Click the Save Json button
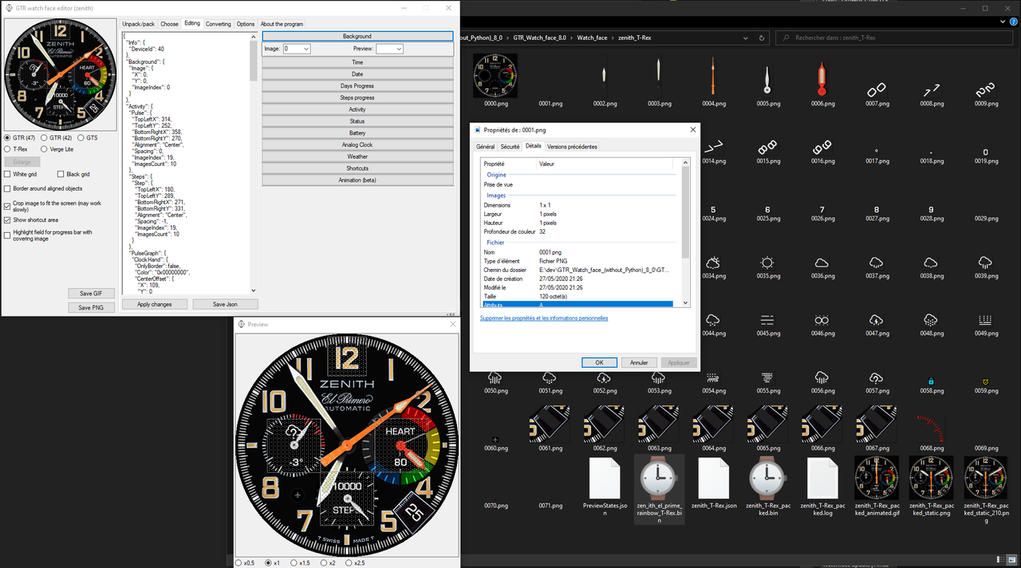Image resolution: width=1021 pixels, height=568 pixels. pyautogui.click(x=225, y=304)
